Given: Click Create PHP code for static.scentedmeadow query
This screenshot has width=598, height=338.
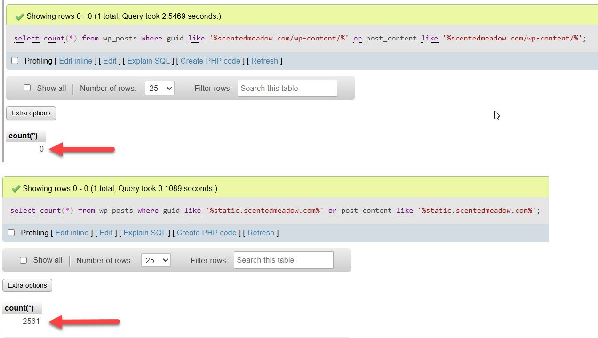Looking at the screenshot, I should click(207, 233).
